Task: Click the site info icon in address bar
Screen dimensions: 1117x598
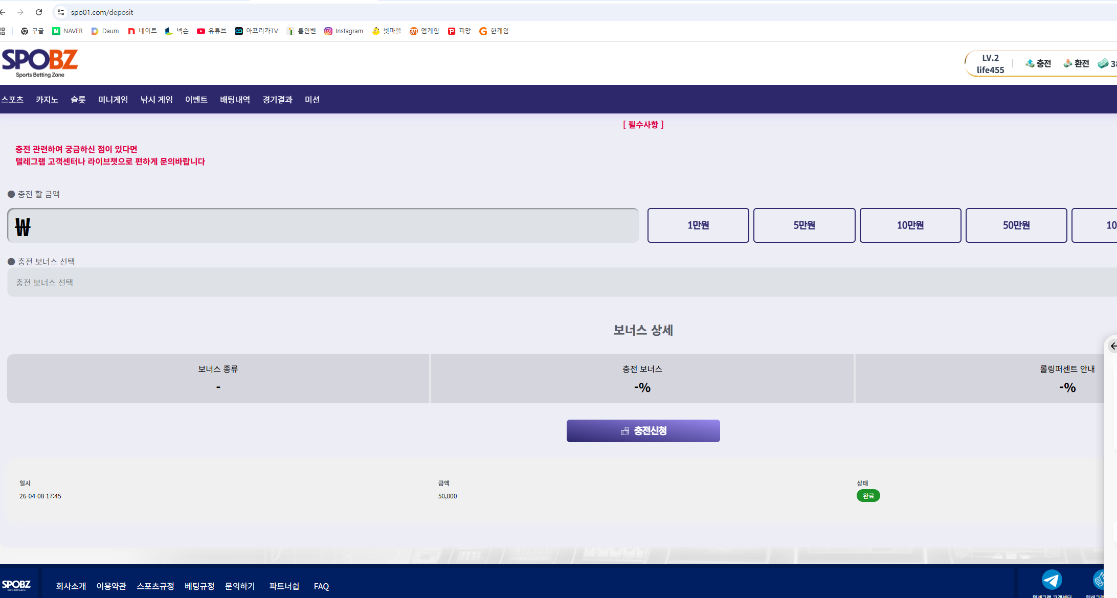Action: coord(61,12)
